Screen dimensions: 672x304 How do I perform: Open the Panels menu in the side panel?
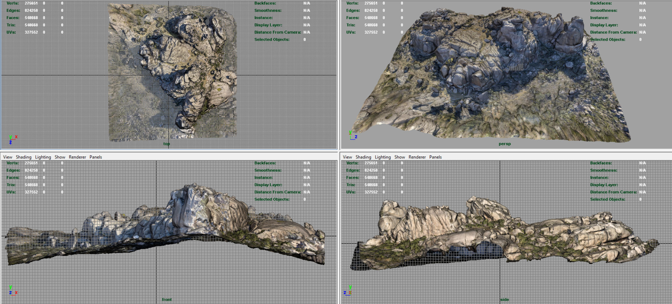(435, 157)
